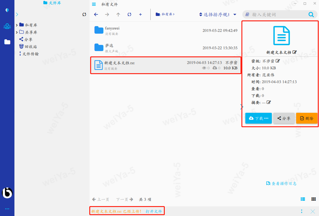The height and width of the screenshot is (216, 319).
Task: Click the 打开文件 link
Action: [154, 211]
